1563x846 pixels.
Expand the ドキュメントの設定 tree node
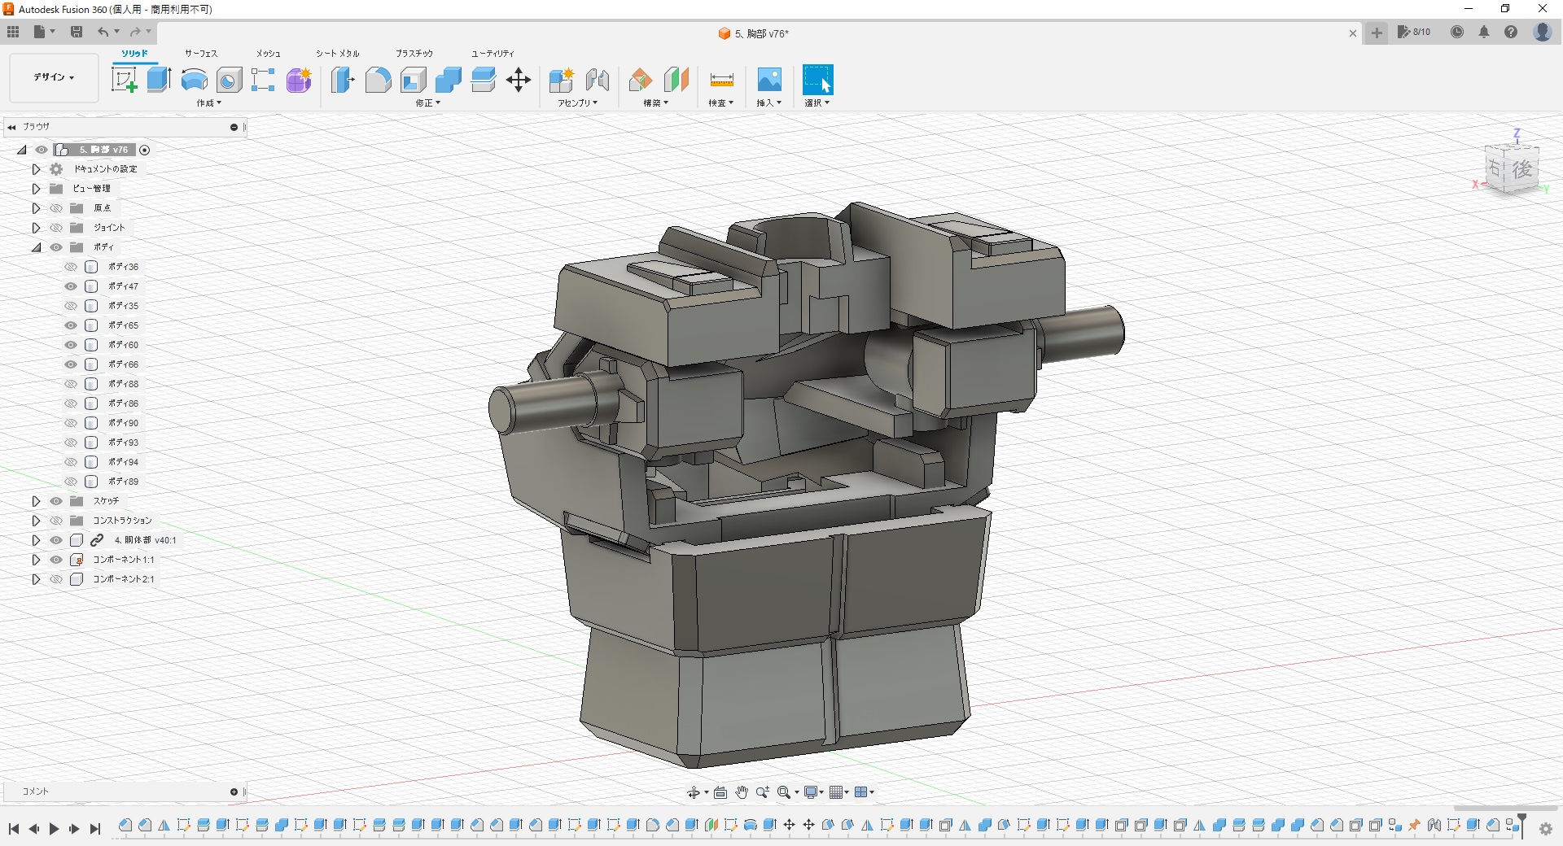pyautogui.click(x=36, y=169)
